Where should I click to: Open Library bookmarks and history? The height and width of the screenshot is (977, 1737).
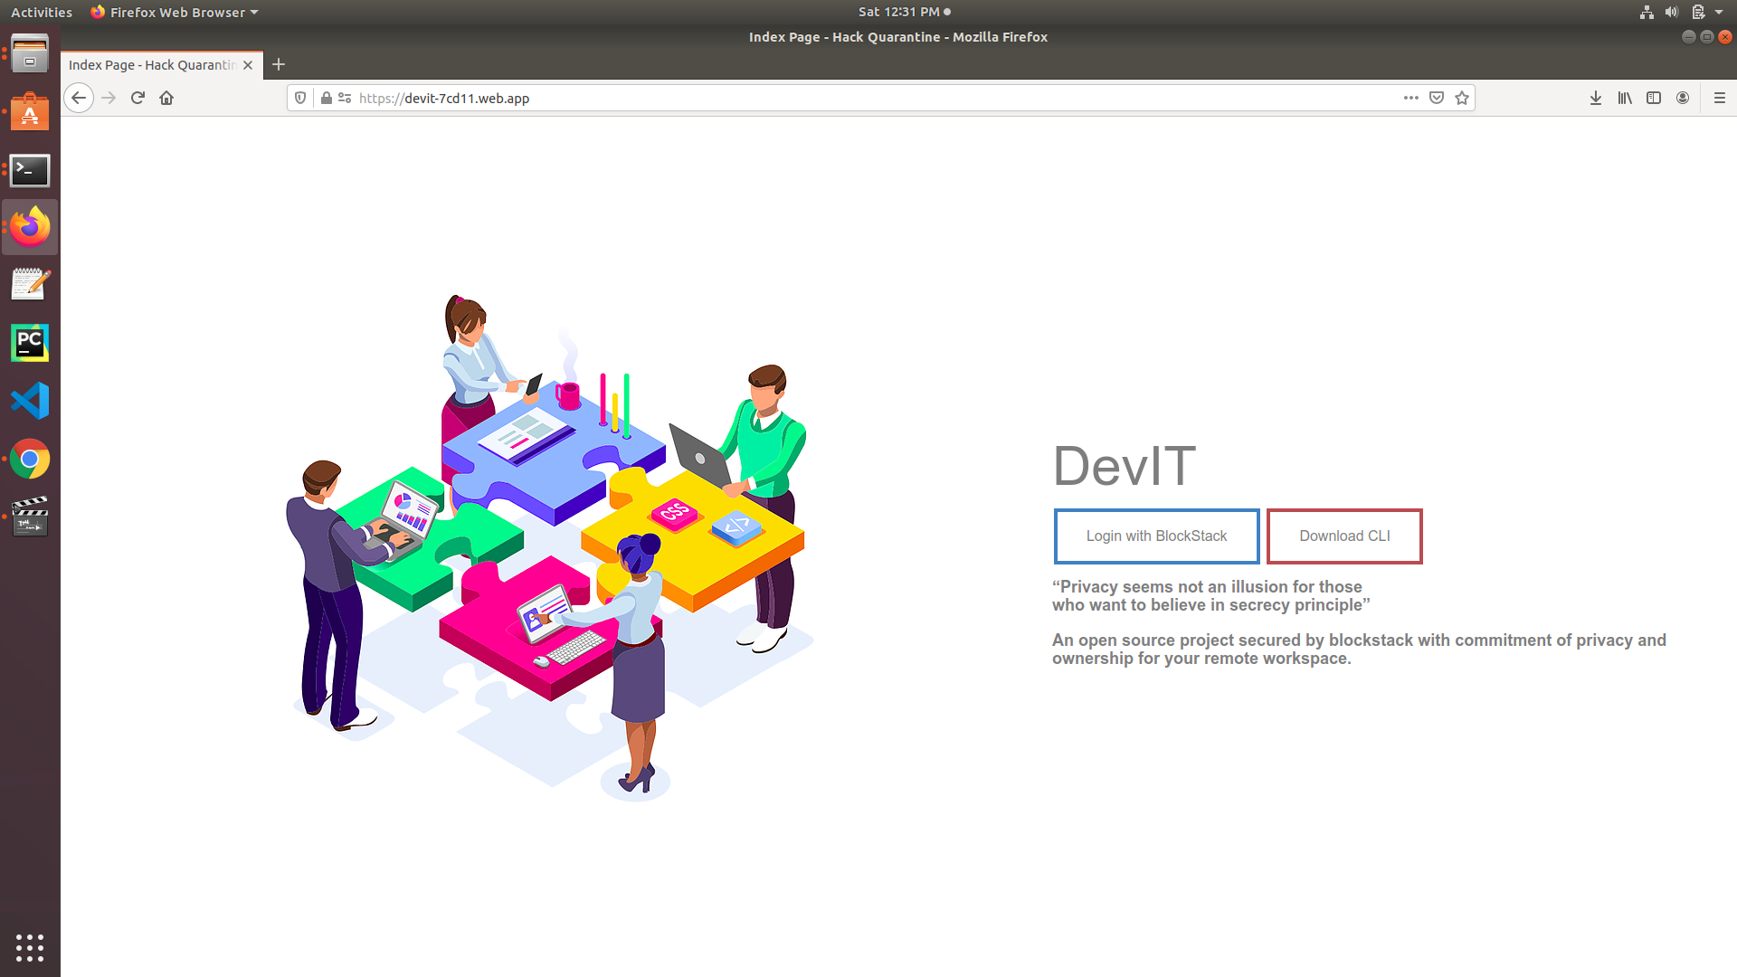pyautogui.click(x=1625, y=98)
